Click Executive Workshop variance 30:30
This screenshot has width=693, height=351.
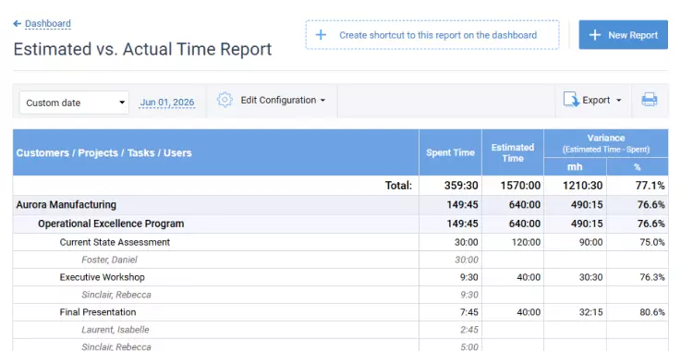click(x=591, y=277)
